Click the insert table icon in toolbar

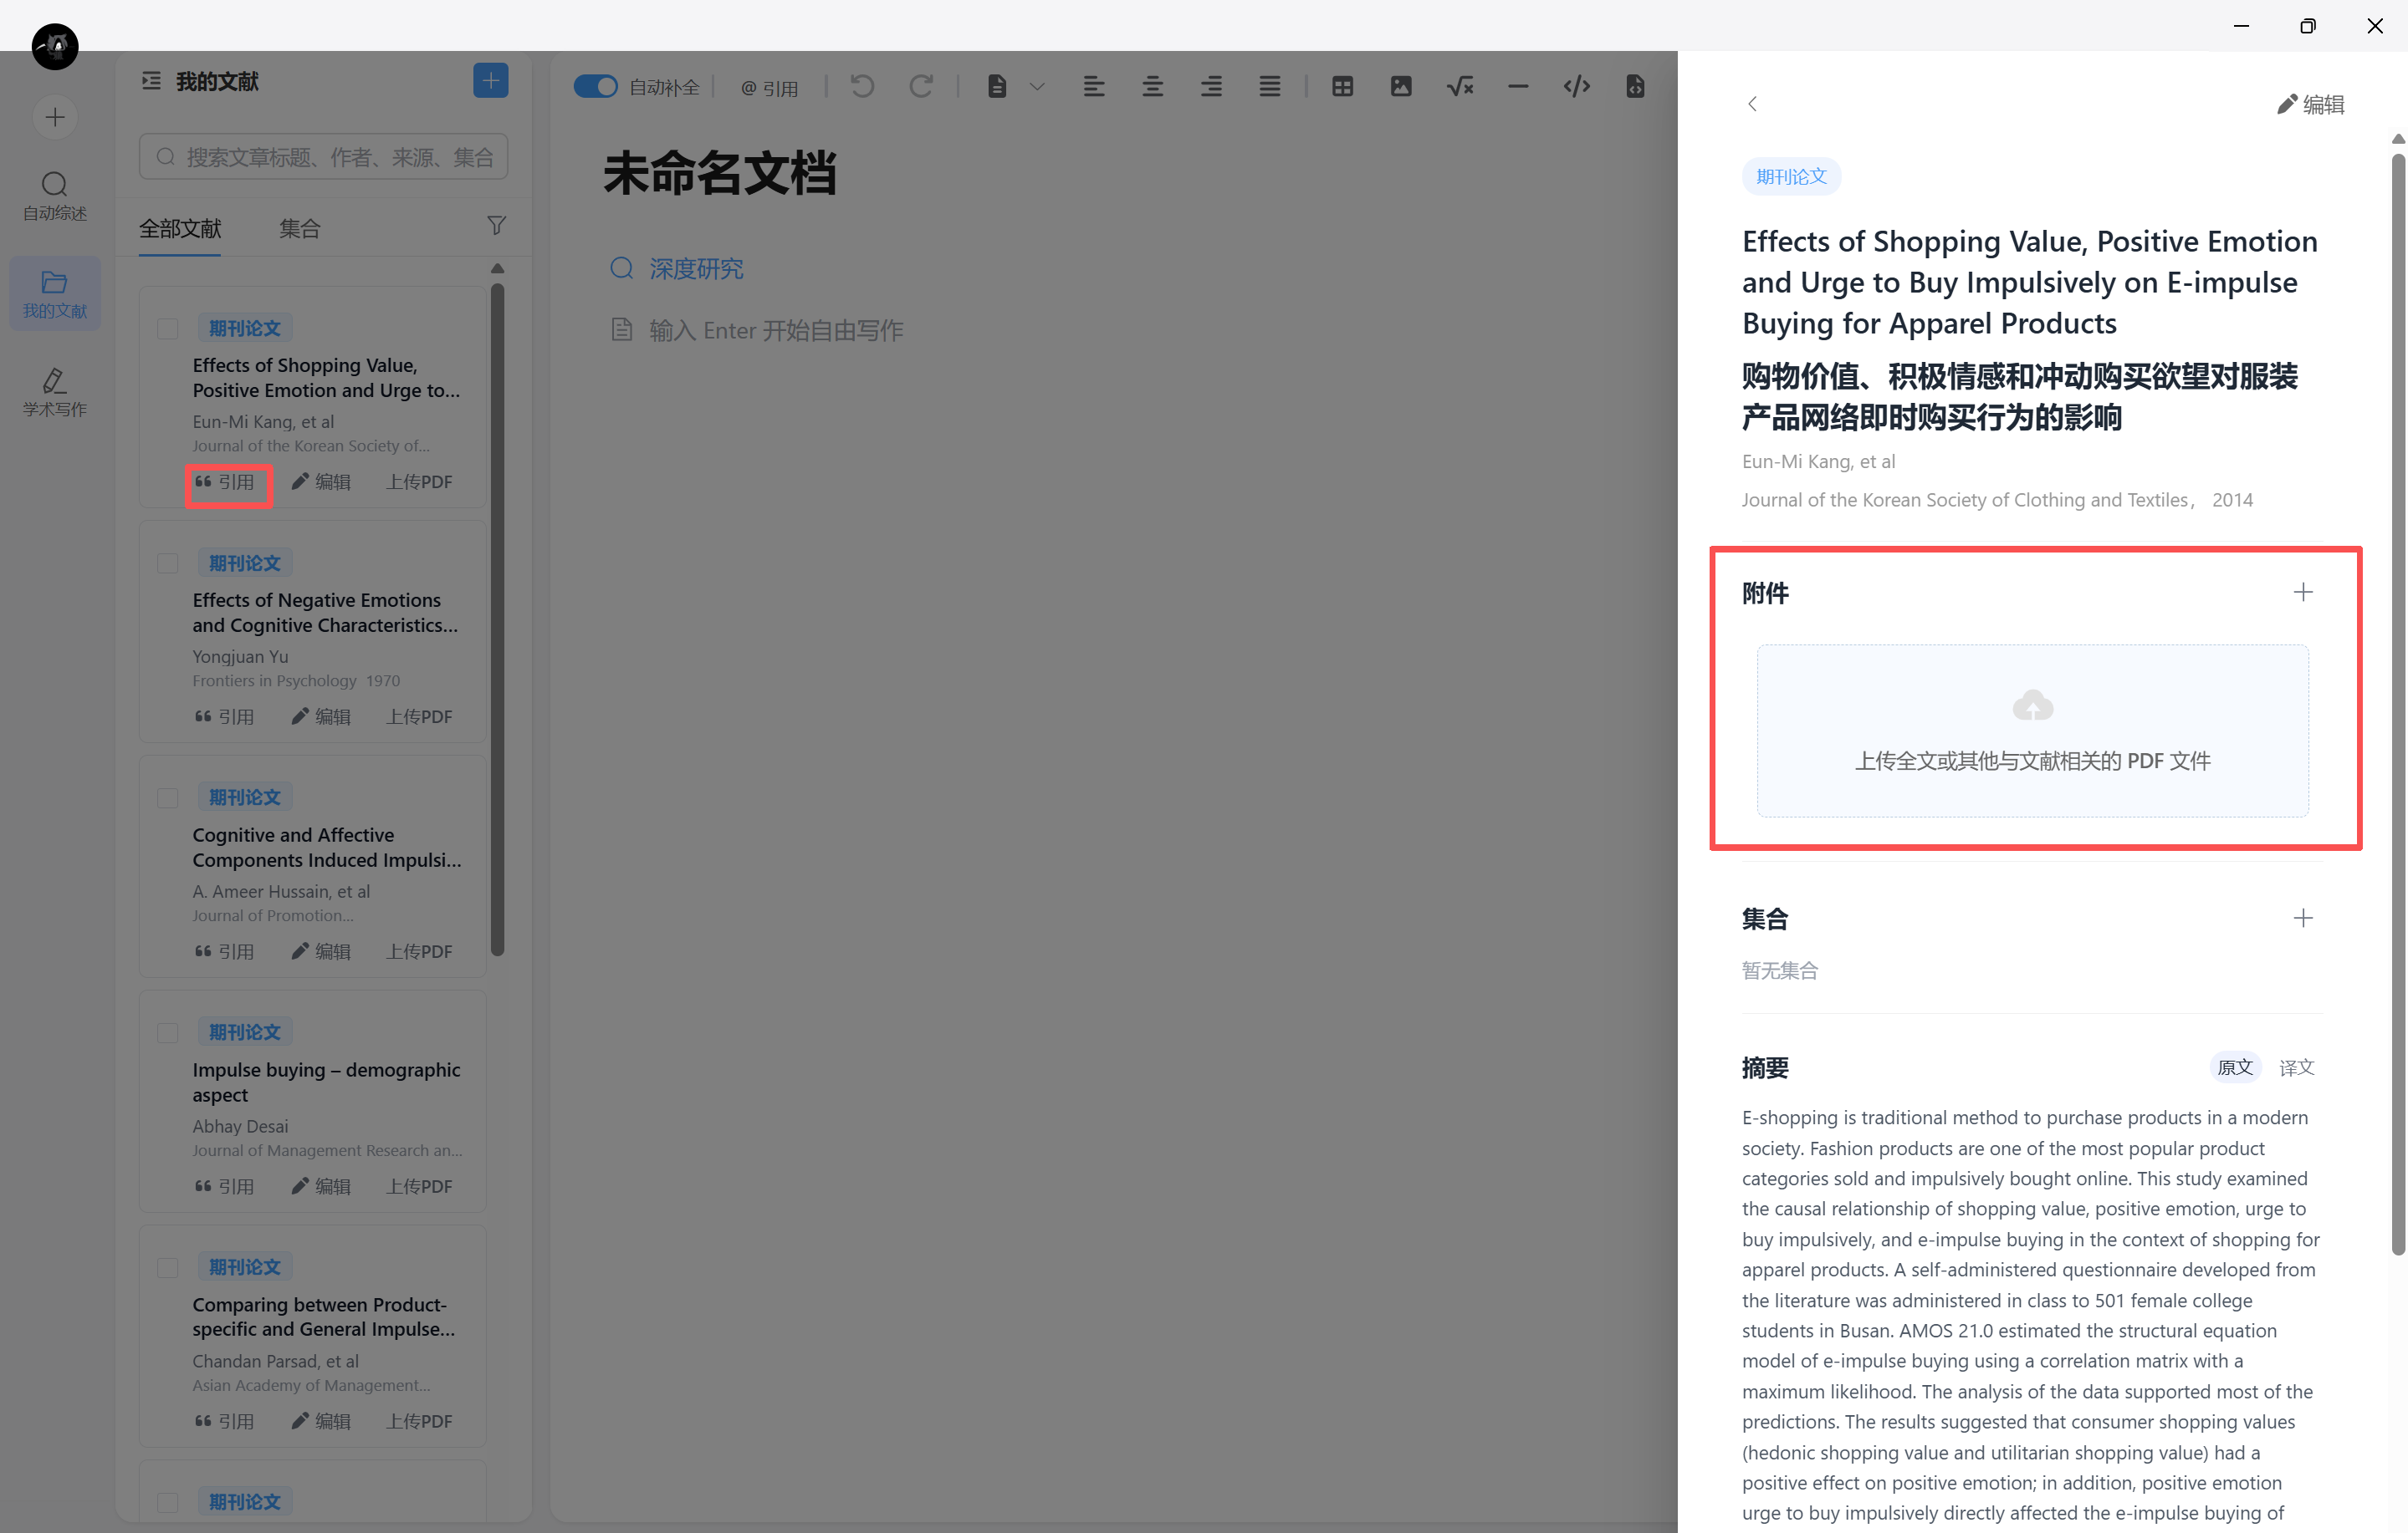(x=1342, y=87)
